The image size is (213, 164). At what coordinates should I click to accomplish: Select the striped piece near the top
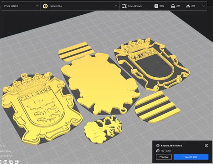pyautogui.click(x=76, y=52)
